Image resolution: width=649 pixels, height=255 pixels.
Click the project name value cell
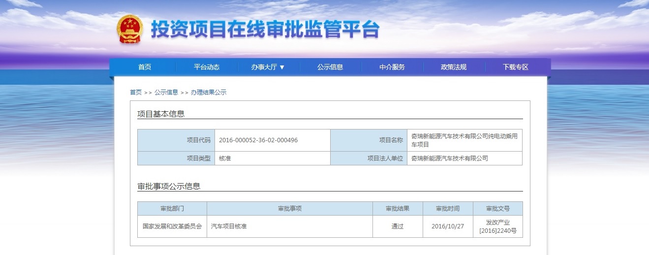point(464,140)
